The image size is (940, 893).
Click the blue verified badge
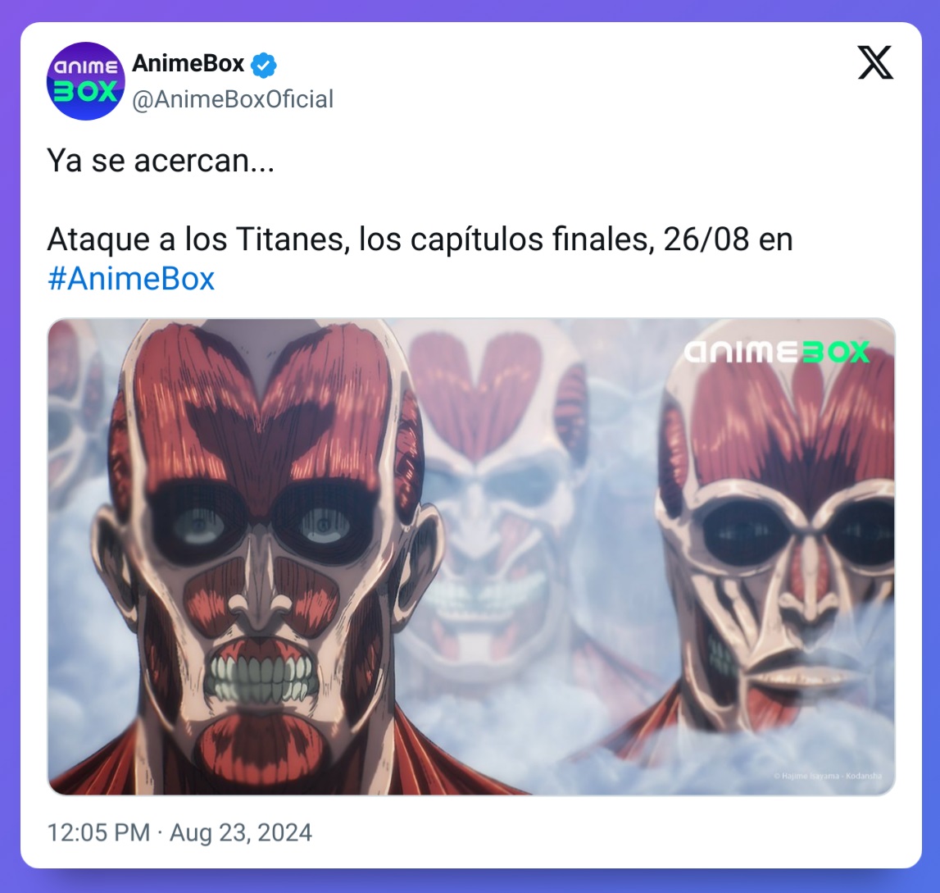[263, 65]
